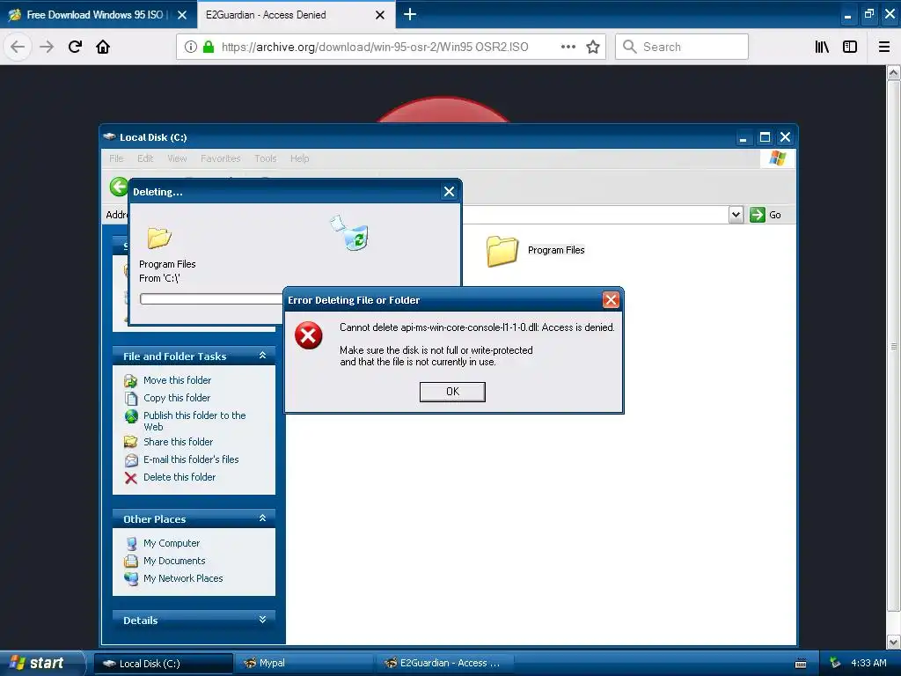Open the browser hamburger menu

884,47
